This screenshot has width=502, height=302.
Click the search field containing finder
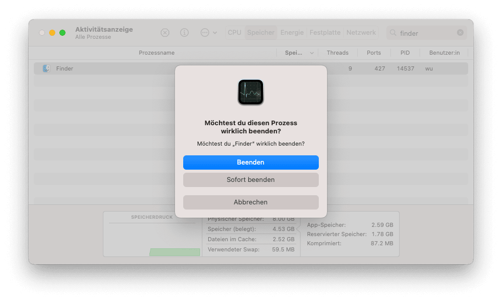point(426,33)
